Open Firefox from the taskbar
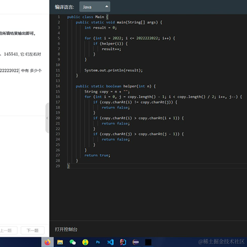Image resolution: width=247 pixels, height=247 pixels. pos(47,242)
